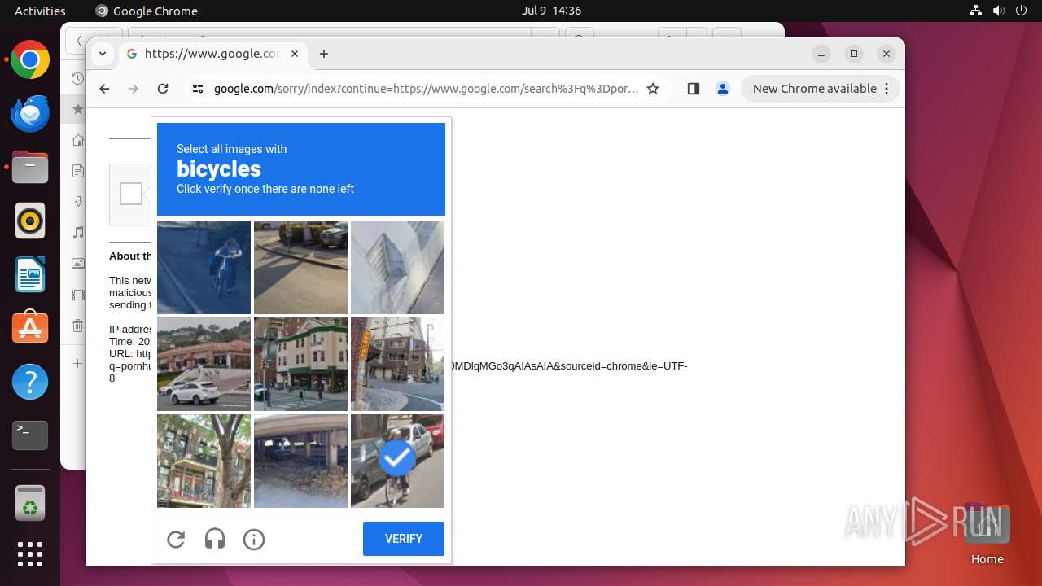Select the tile showing the concrete wall corner
This screenshot has width=1042, height=586.
pyautogui.click(x=397, y=267)
